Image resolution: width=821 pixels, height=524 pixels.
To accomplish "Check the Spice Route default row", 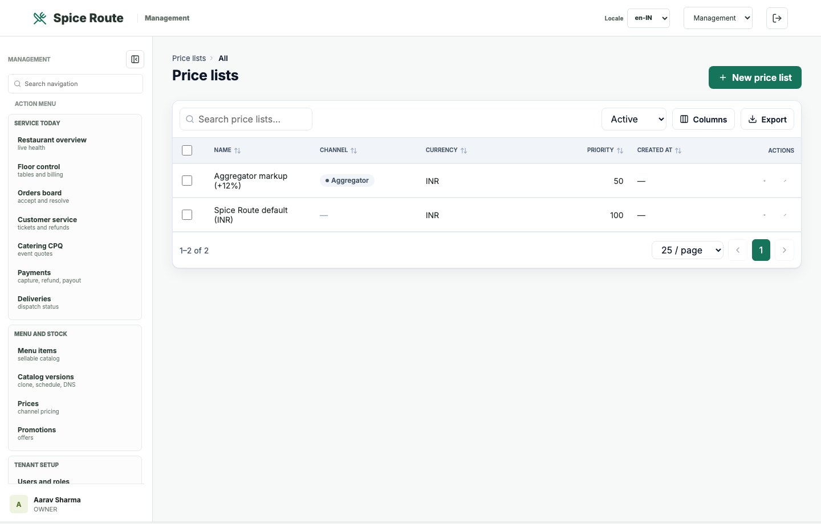I will pyautogui.click(x=187, y=215).
